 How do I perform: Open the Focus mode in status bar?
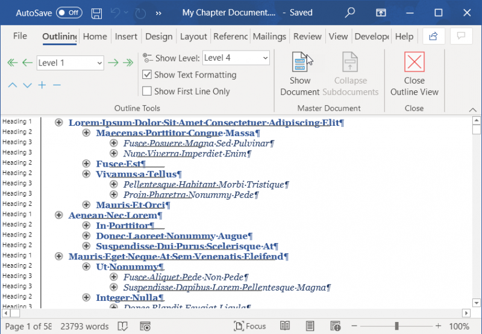pos(249,326)
